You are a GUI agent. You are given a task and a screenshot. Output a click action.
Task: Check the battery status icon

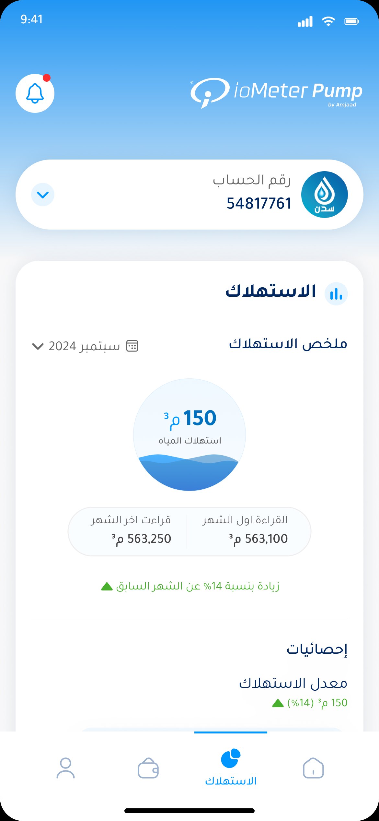coord(352,21)
